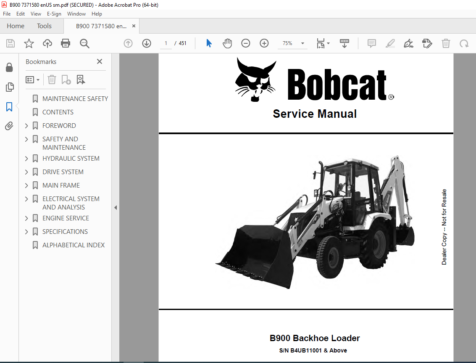Open the File menu

tap(7, 14)
